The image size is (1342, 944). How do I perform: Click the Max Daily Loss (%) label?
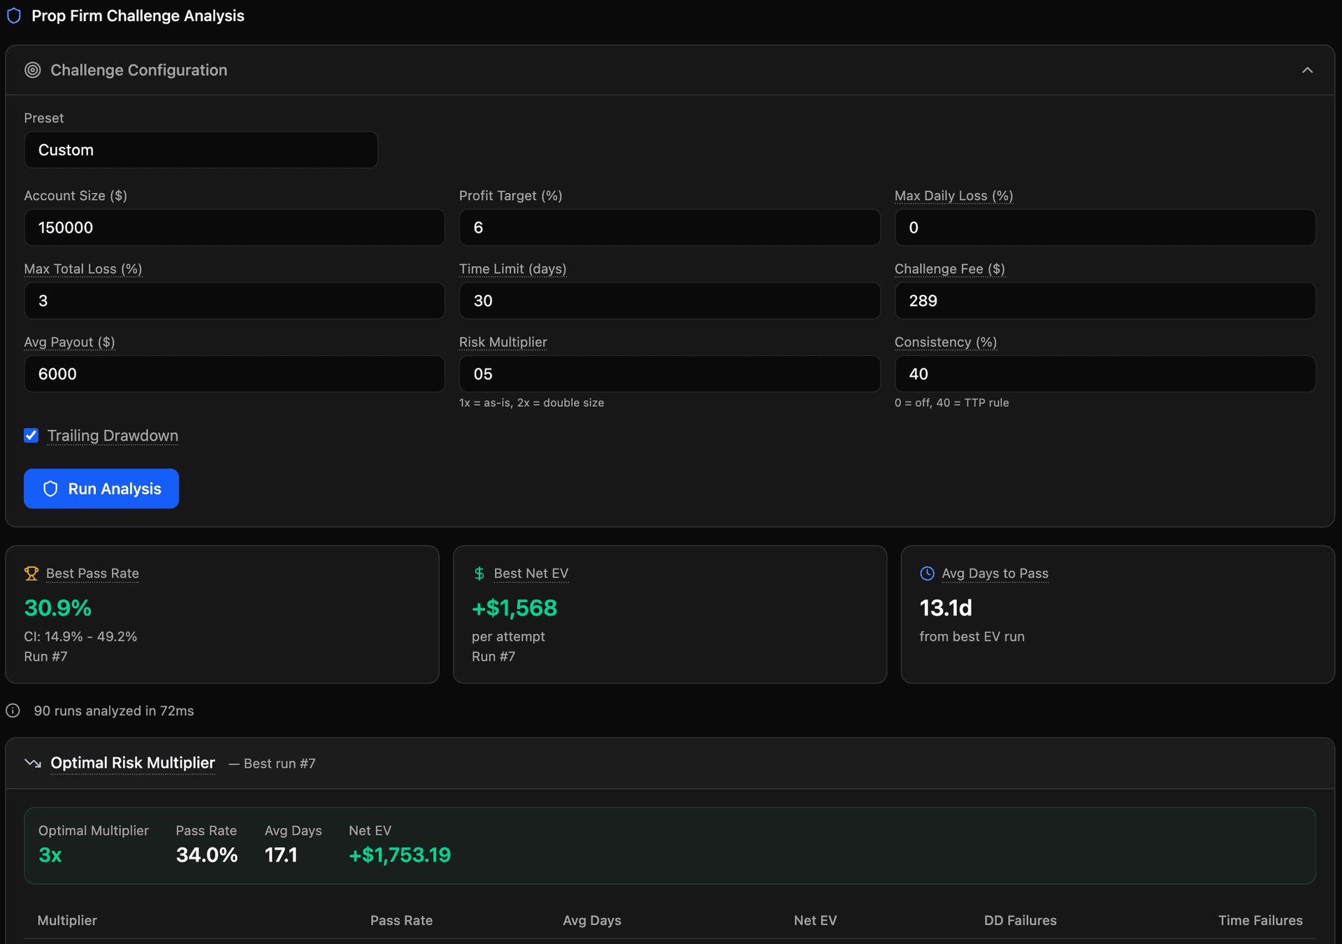(x=953, y=196)
